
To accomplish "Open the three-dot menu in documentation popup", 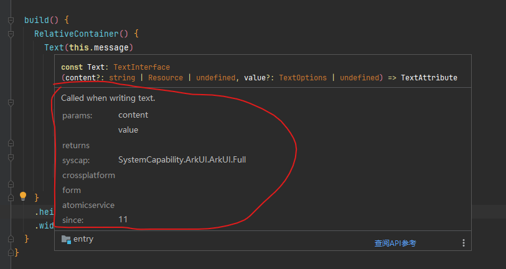I will coord(463,243).
